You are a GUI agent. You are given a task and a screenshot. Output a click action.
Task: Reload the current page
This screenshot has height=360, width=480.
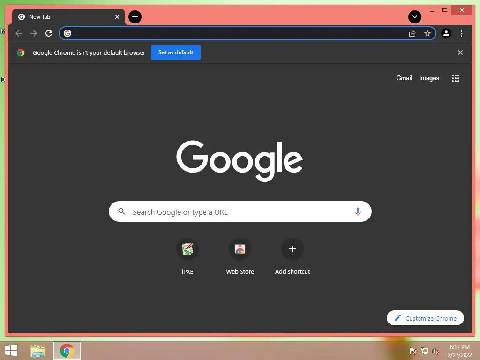49,33
